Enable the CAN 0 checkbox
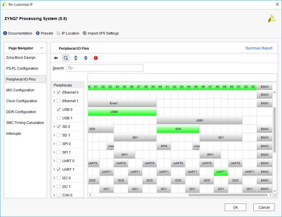Image resolution: width=282 pixels, height=217 pixels. pos(59,195)
